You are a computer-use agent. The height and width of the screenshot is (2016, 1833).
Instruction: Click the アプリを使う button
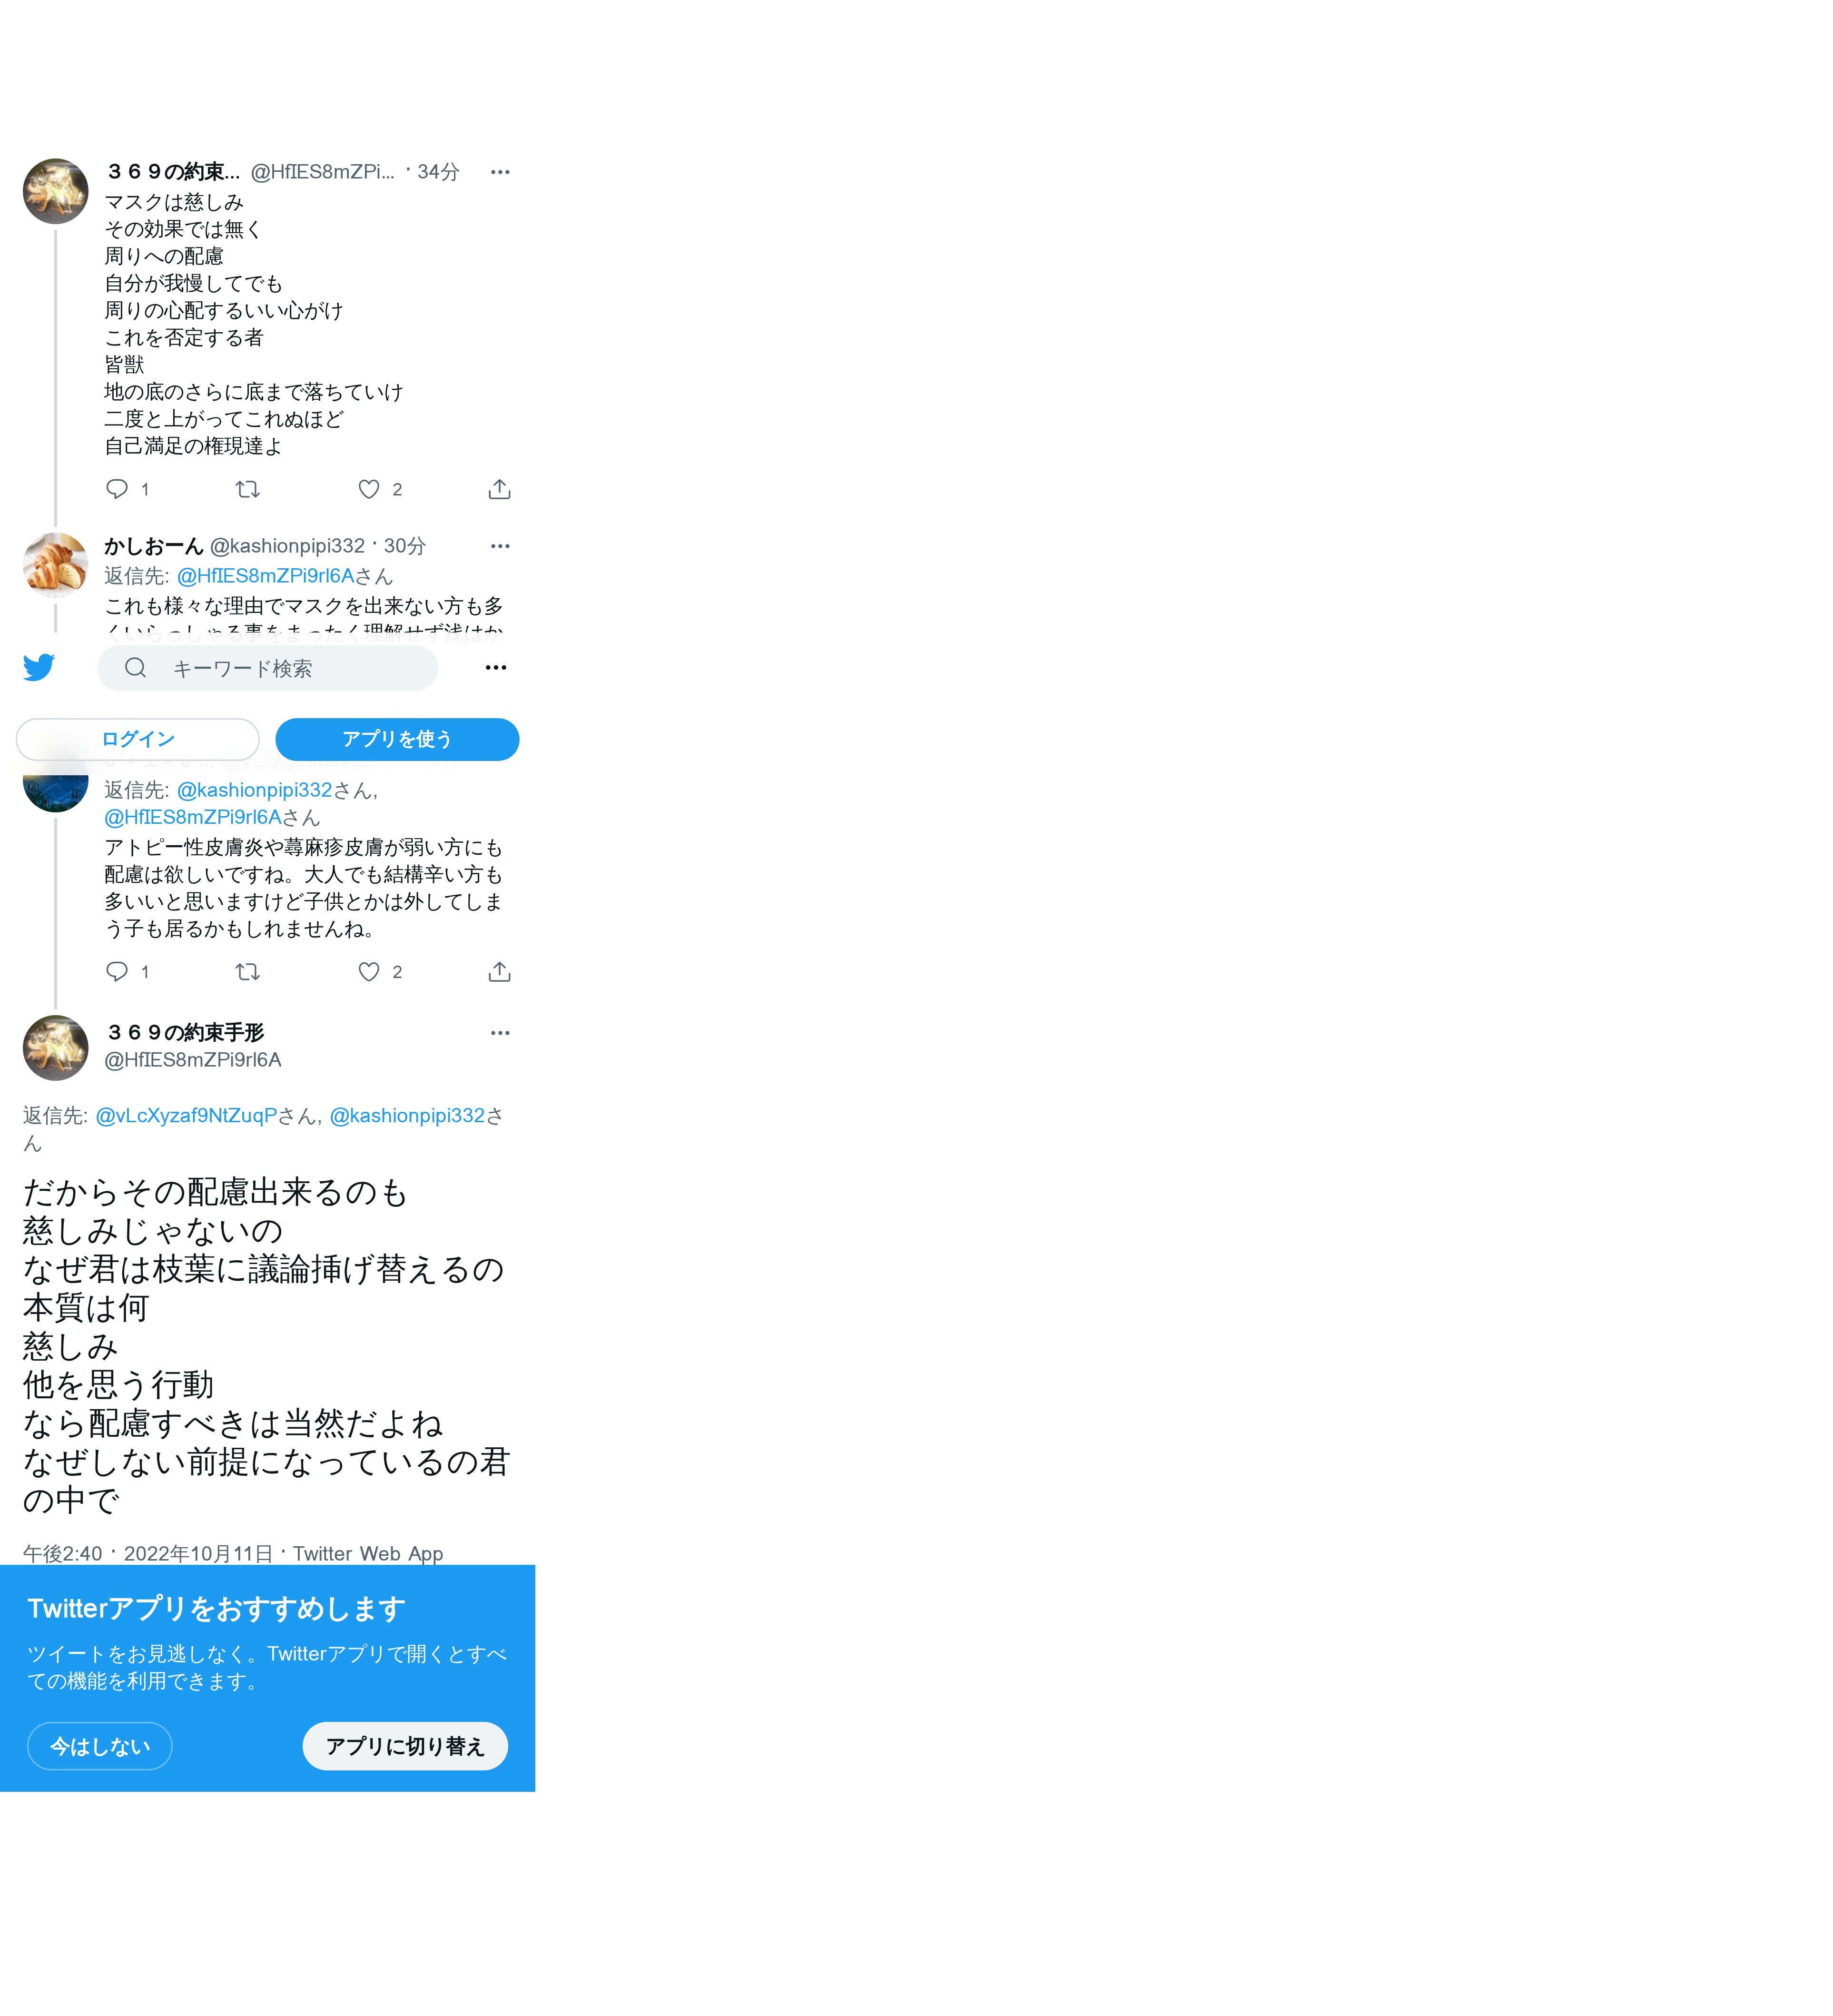[397, 739]
